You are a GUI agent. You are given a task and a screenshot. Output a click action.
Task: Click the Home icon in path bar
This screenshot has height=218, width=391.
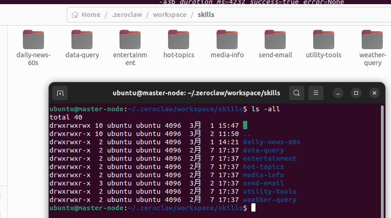click(75, 15)
